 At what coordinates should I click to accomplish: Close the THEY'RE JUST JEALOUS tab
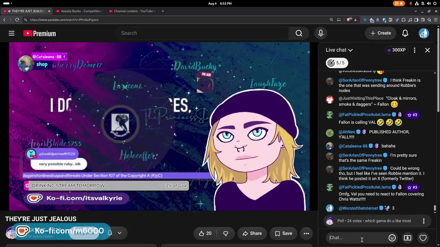point(49,11)
